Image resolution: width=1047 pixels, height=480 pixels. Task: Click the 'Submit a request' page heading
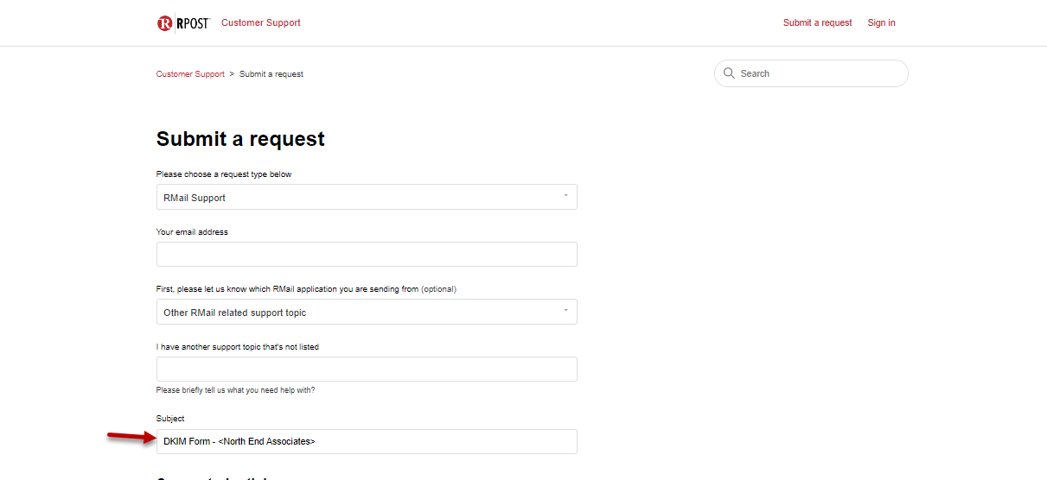tap(240, 139)
